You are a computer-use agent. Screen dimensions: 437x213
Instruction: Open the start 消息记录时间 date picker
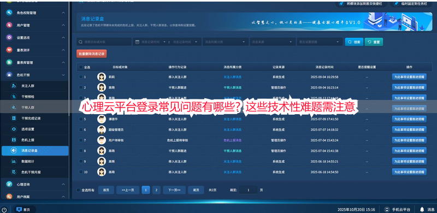click(x=153, y=42)
